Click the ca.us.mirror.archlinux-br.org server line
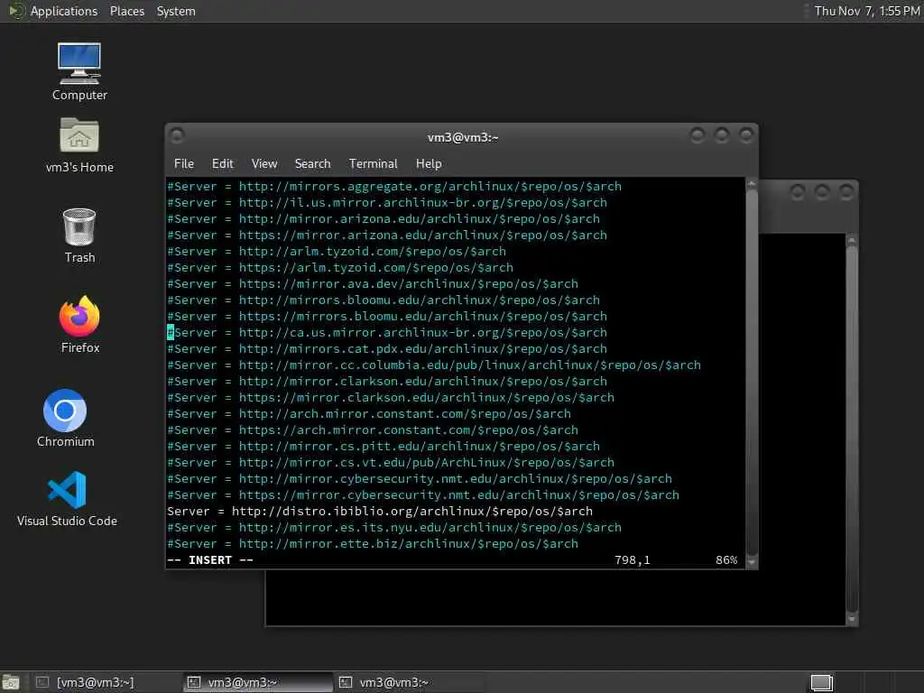Image resolution: width=924 pixels, height=693 pixels. point(387,333)
